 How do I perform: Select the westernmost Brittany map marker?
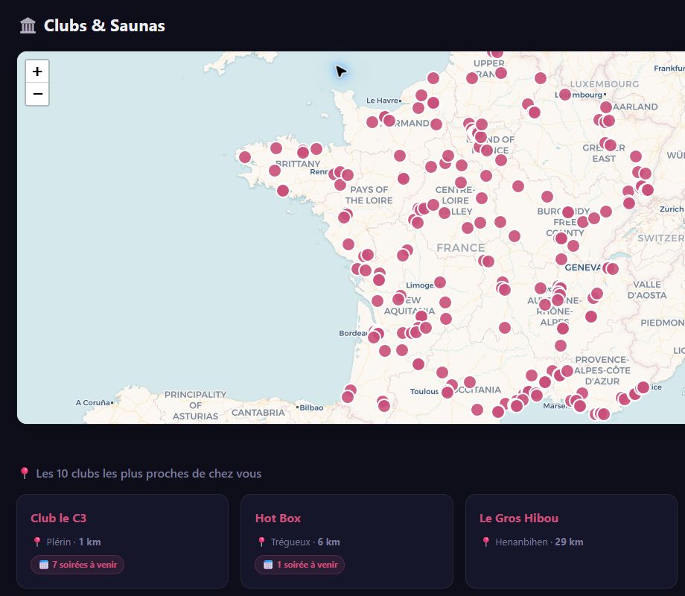245,157
